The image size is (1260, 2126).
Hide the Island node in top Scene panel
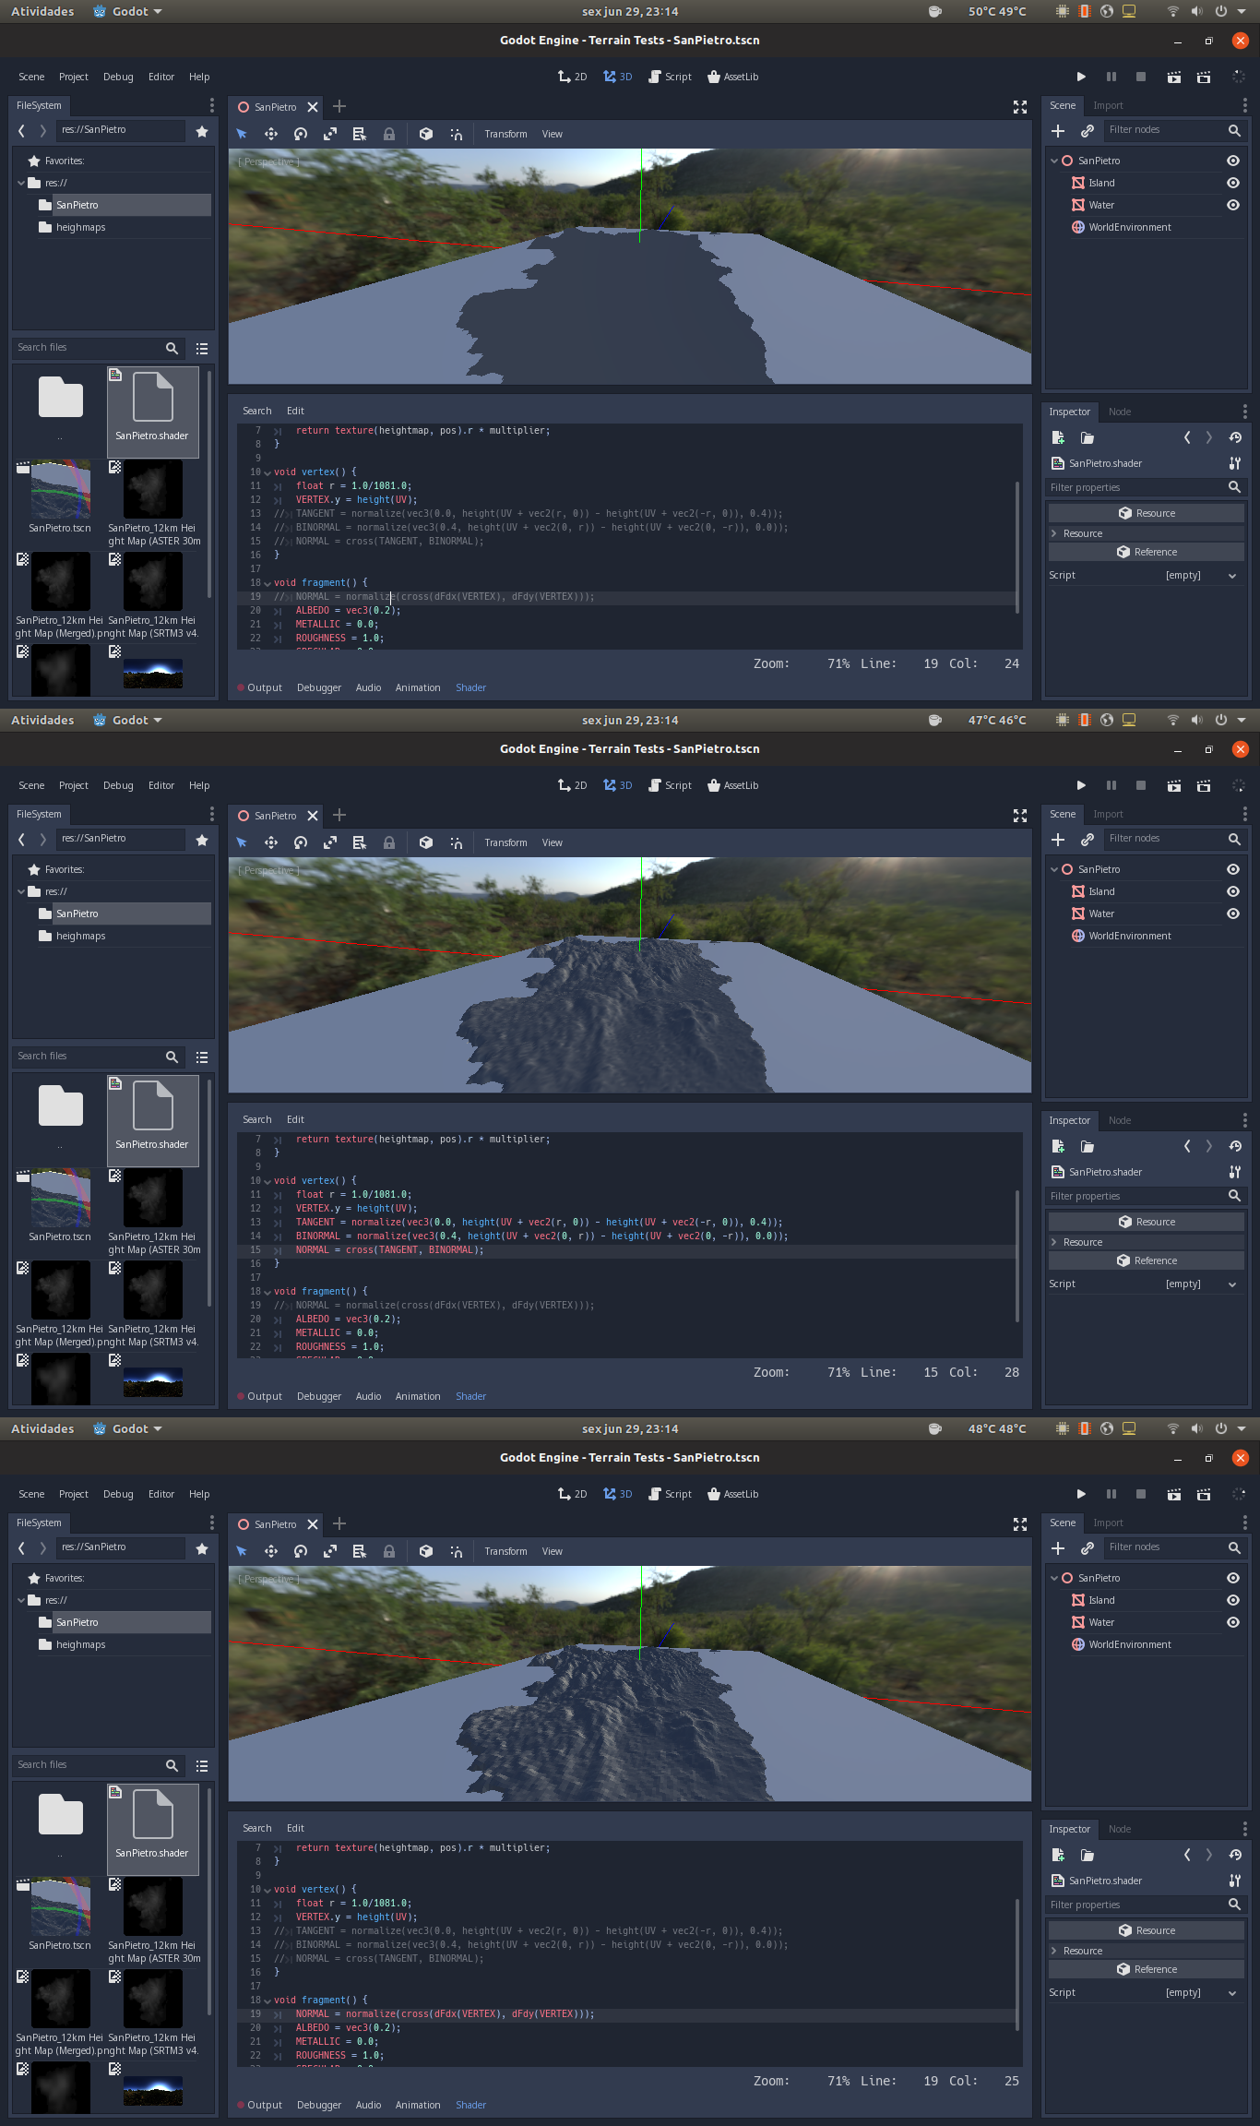pyautogui.click(x=1233, y=183)
